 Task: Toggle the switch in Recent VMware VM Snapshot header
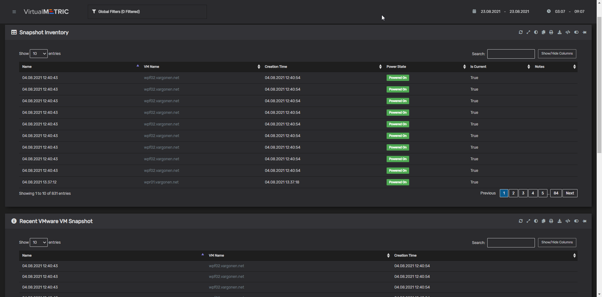(576, 221)
